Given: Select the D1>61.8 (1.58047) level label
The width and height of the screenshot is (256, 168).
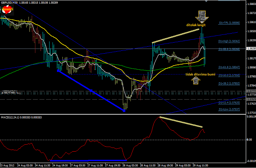Looking at the screenshot, I should point(229,67).
